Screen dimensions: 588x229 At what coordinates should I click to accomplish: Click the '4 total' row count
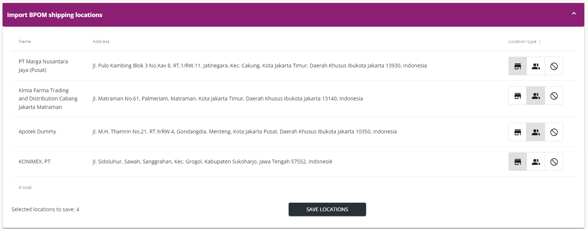tap(25, 187)
